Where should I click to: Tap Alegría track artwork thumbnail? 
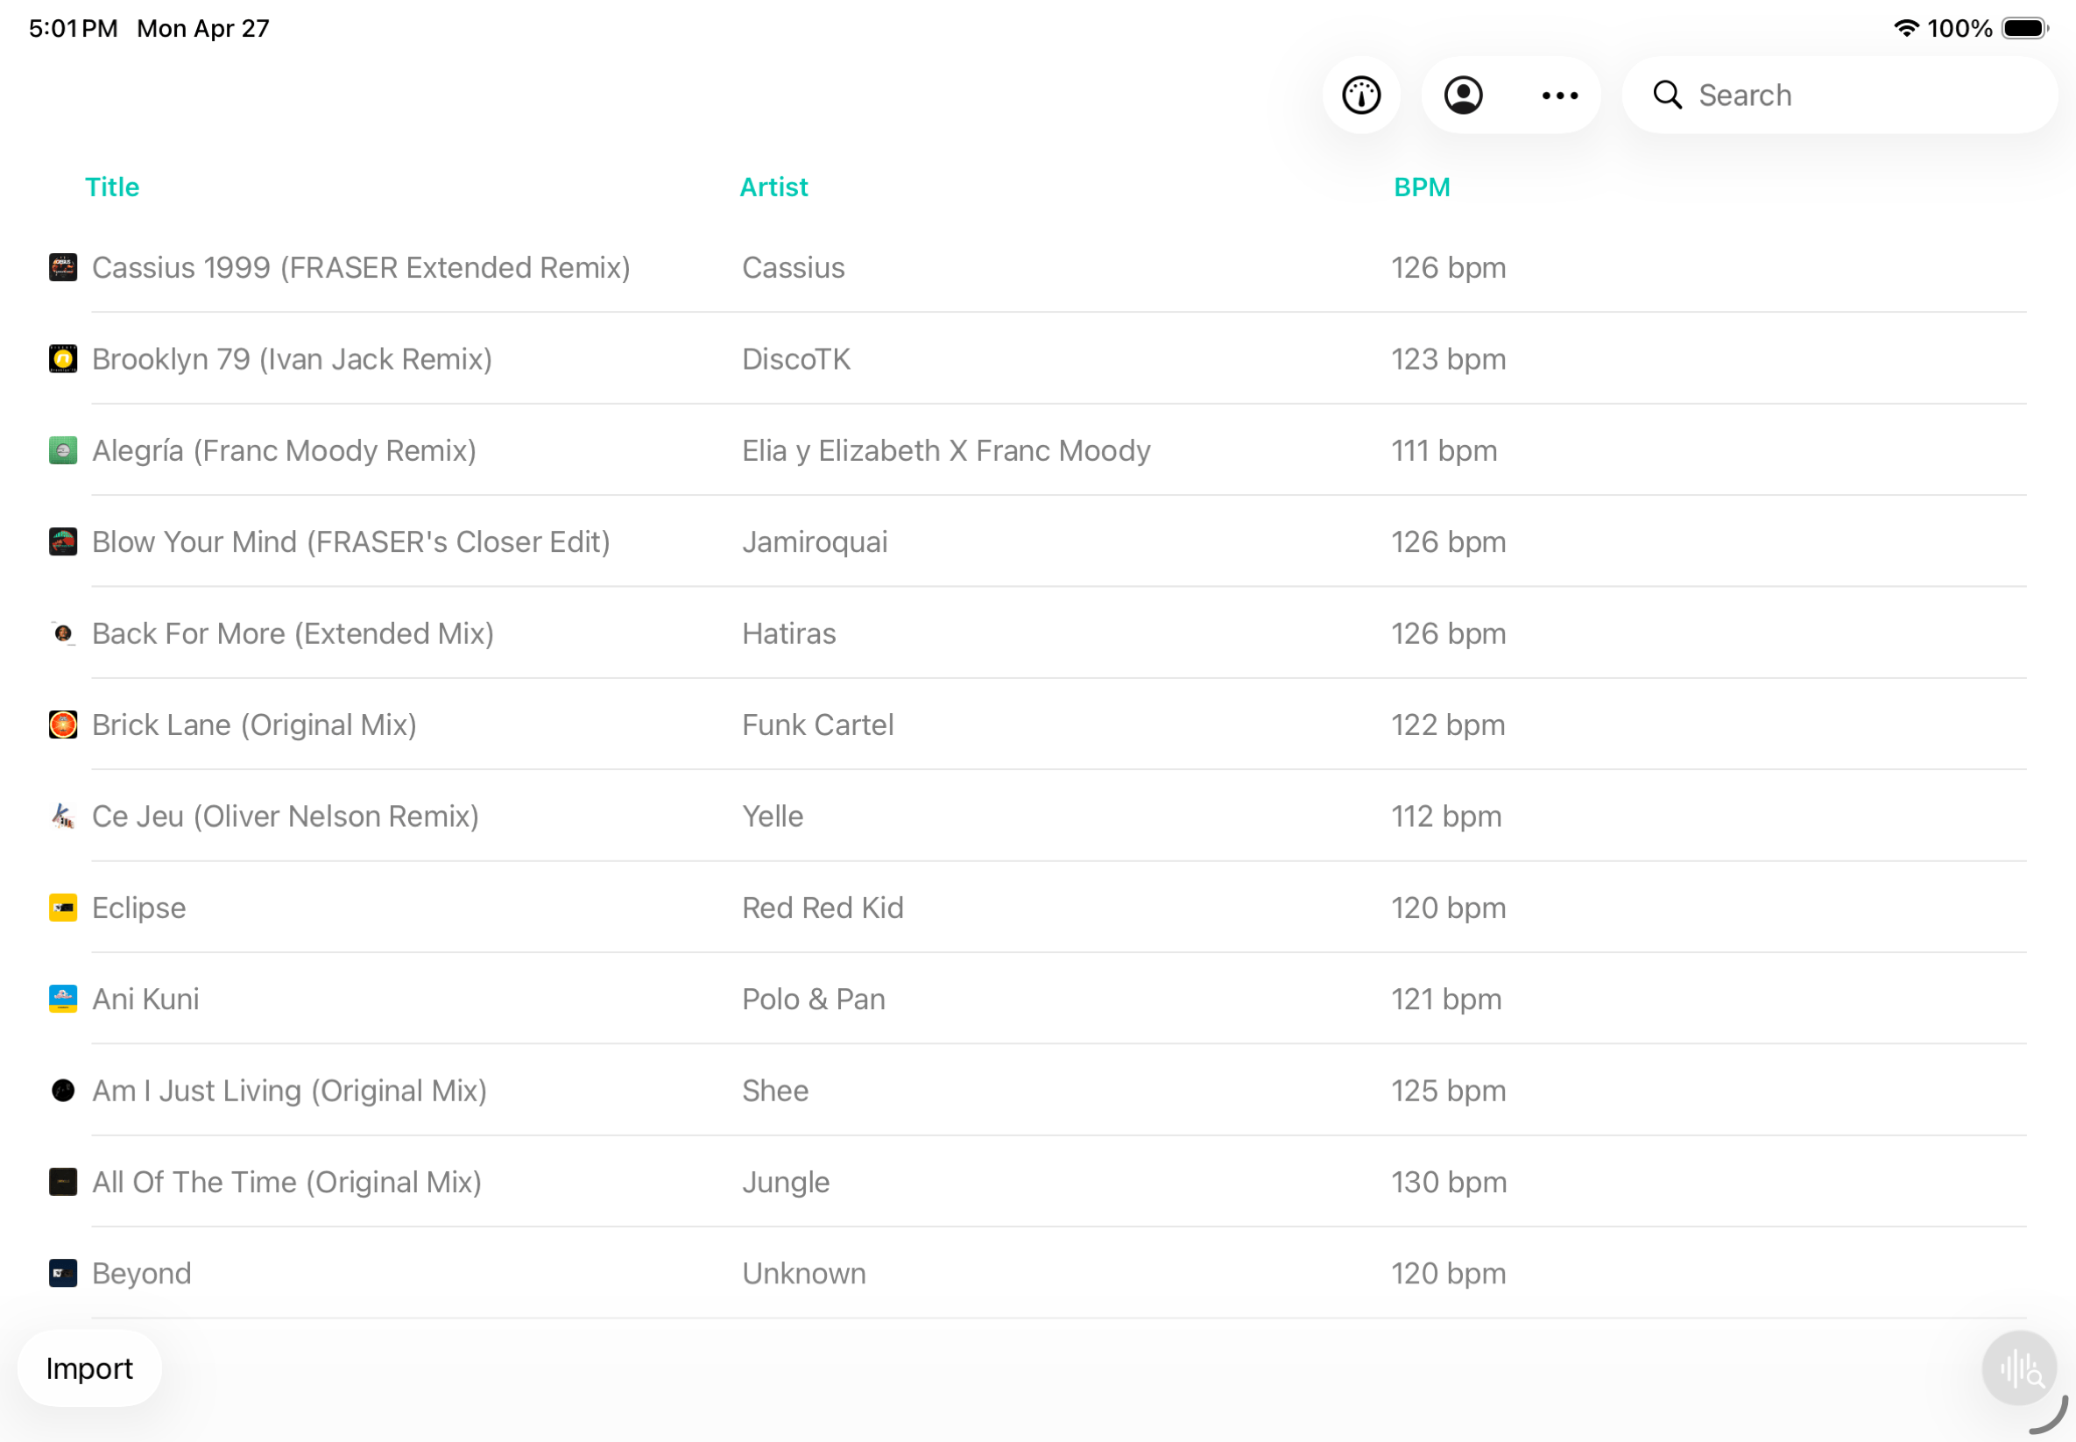tap(63, 450)
